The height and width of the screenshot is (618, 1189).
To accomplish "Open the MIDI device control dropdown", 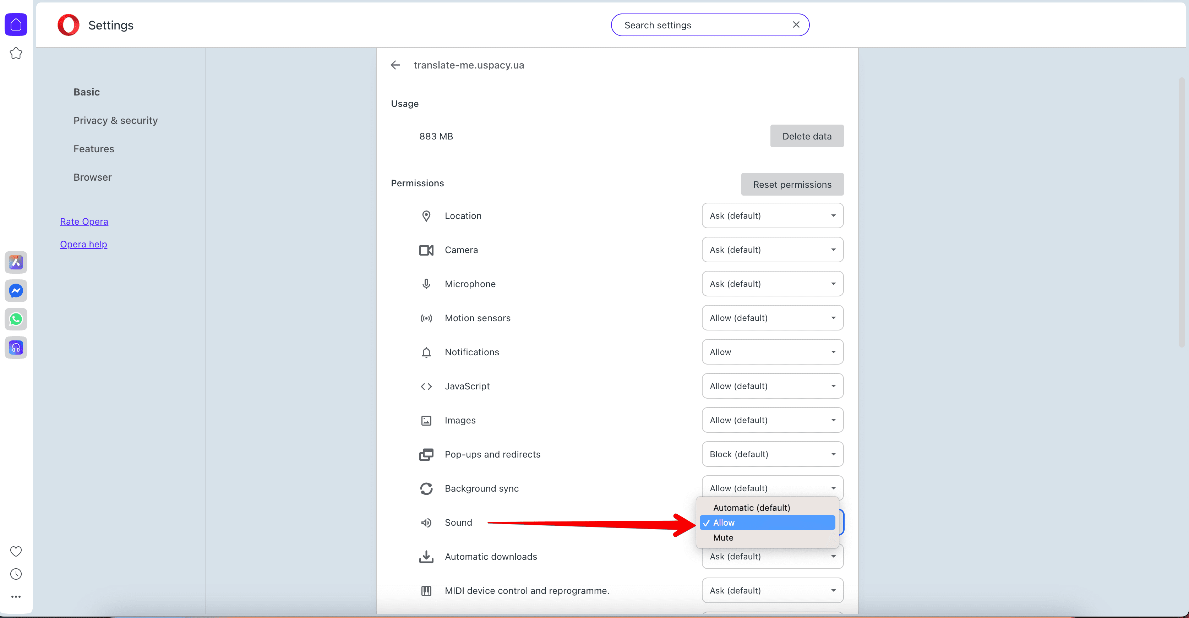I will click(x=773, y=590).
